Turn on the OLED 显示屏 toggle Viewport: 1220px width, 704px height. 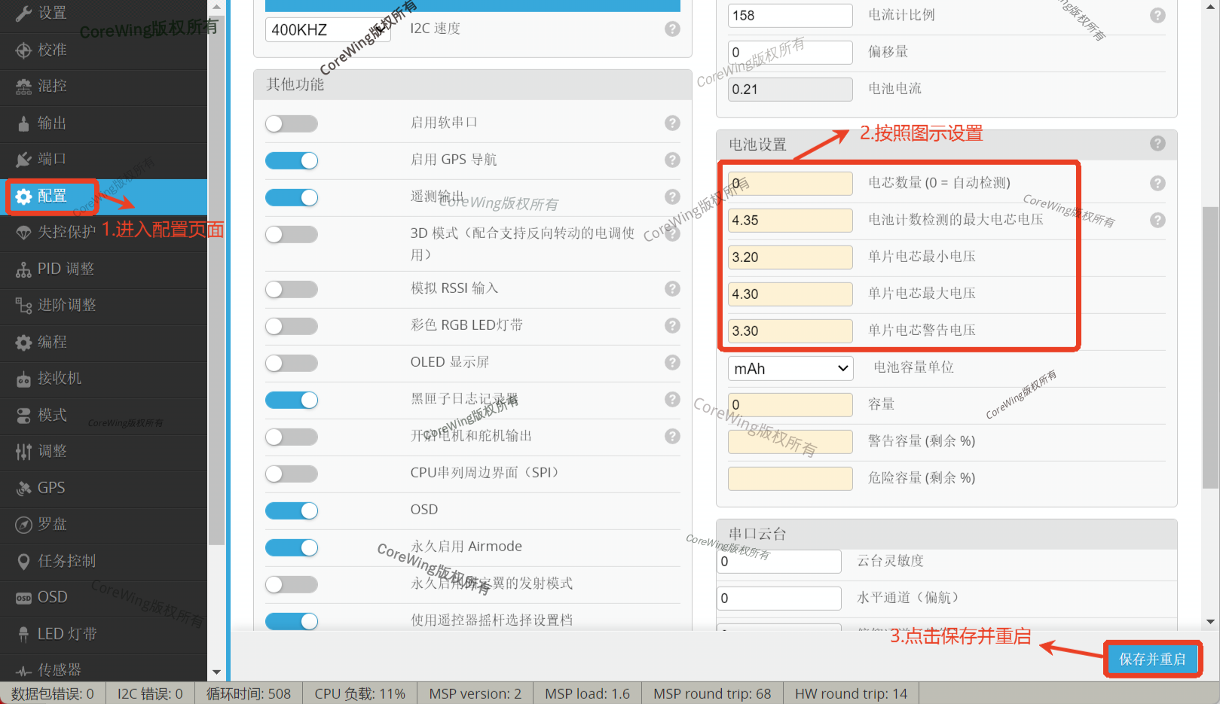coord(292,363)
